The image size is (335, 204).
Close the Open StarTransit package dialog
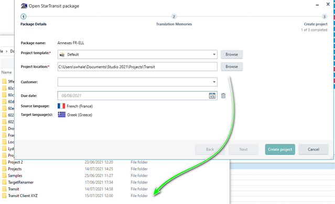[328, 4]
